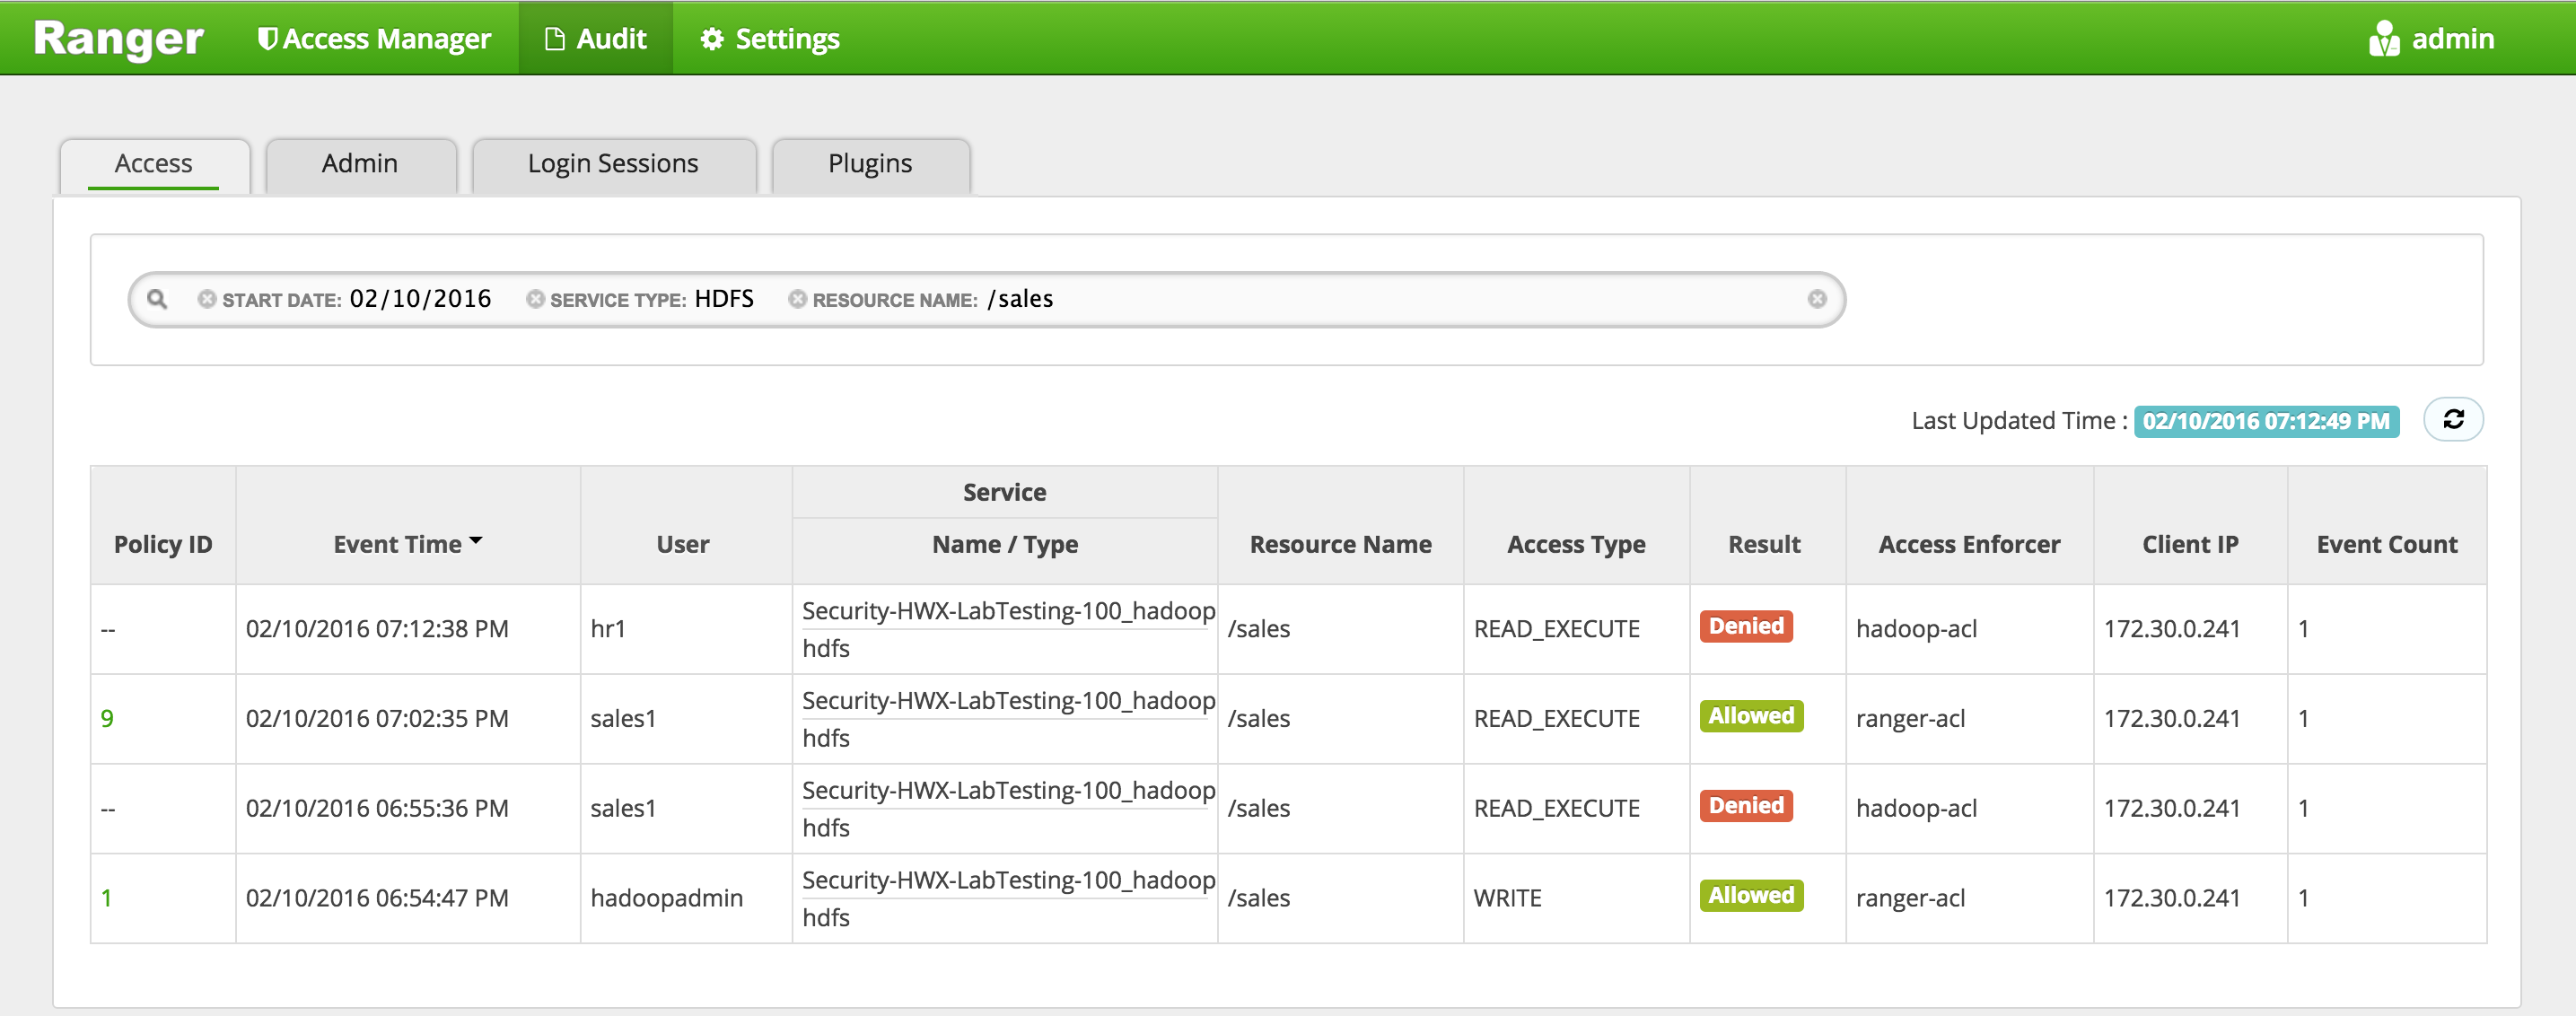Image resolution: width=2576 pixels, height=1016 pixels.
Task: Select the Access tab
Action: (153, 164)
